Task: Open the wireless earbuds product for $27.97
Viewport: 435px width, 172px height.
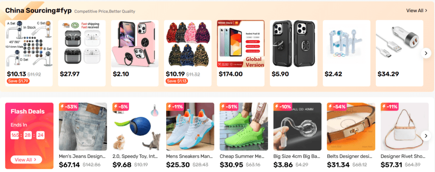Action: 82,44
